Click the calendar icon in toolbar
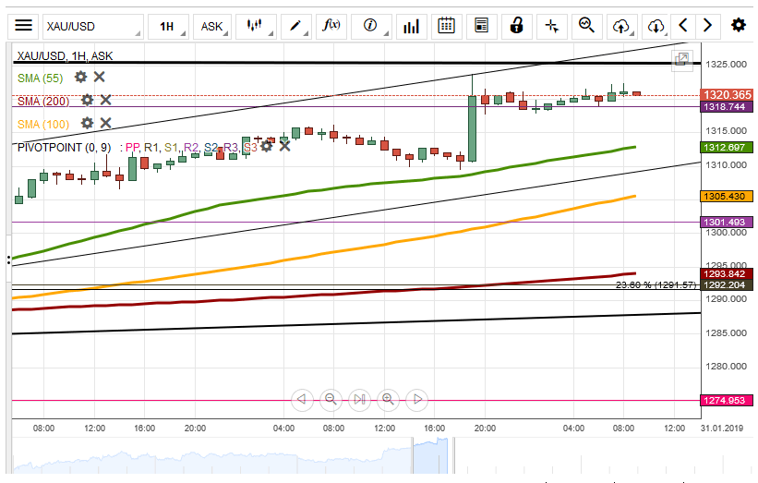 click(446, 26)
